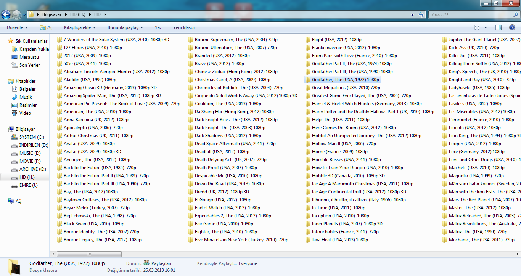The image size is (521, 276).
Task: Select Ağ network in navigation pane
Action: [x=18, y=201]
